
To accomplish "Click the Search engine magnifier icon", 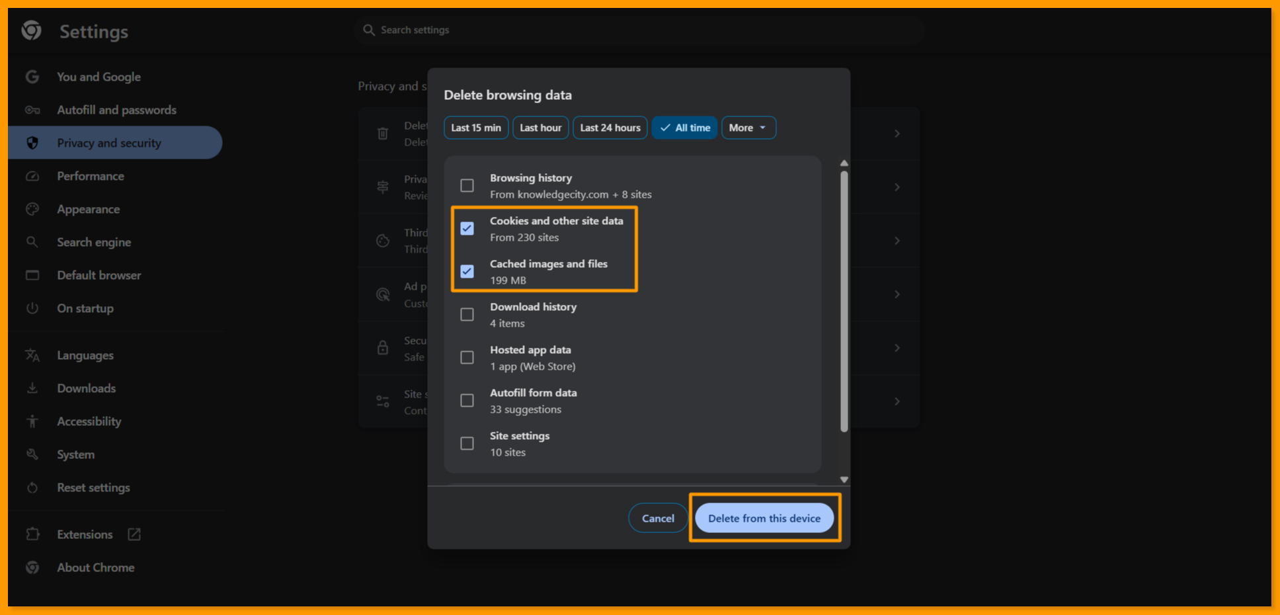I will (32, 242).
